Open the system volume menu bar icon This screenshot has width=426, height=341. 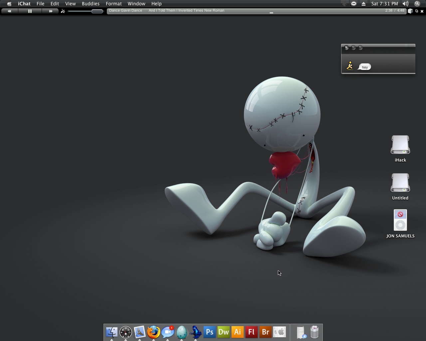pos(405,4)
